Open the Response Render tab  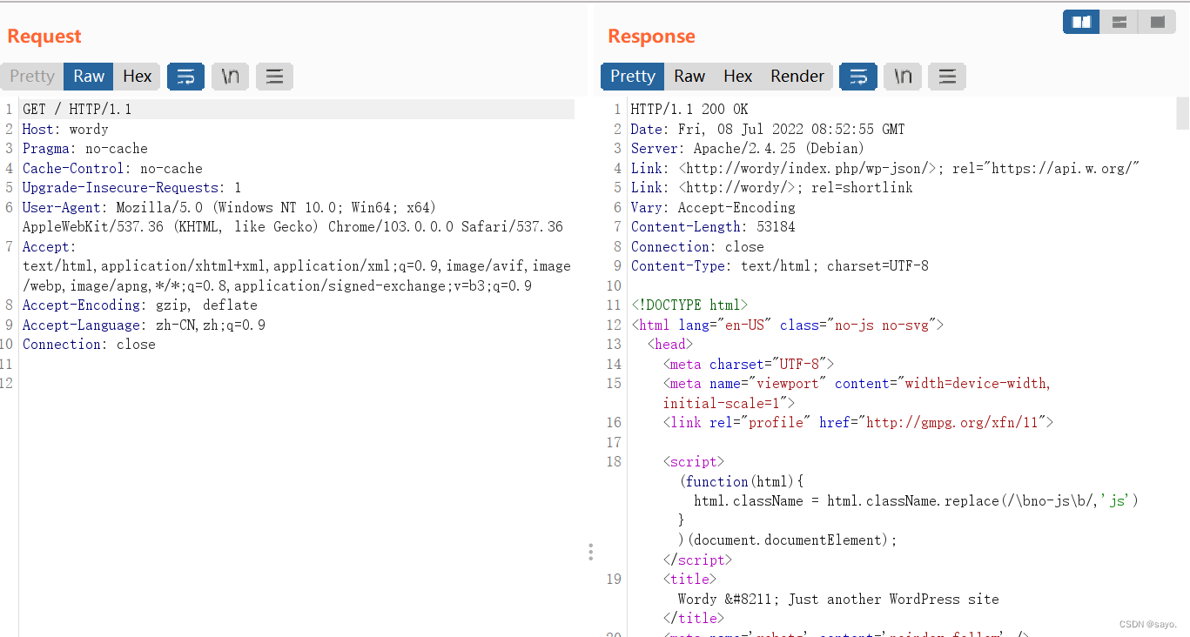pyautogui.click(x=797, y=77)
